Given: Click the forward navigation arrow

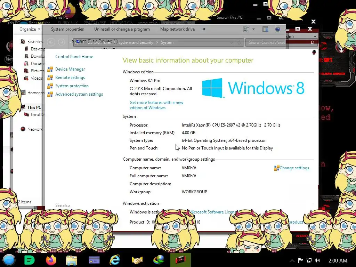Looking at the screenshot, I should point(61,42).
